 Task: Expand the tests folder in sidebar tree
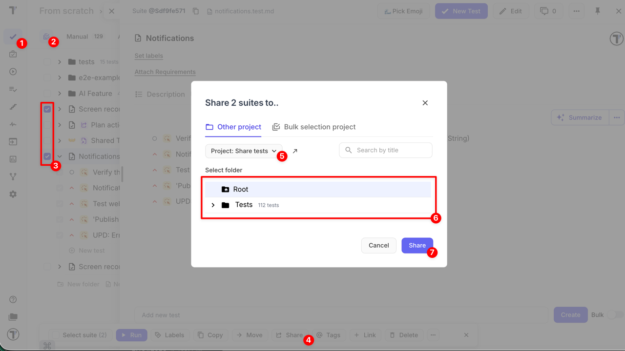tap(60, 62)
